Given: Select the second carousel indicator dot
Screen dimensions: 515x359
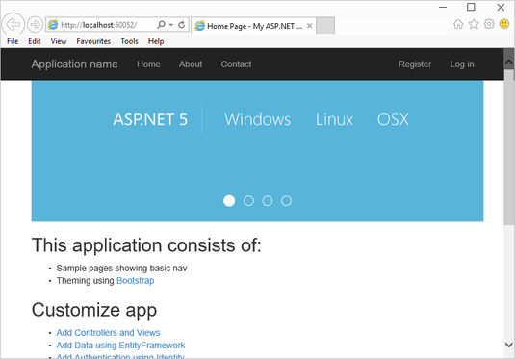Looking at the screenshot, I should [248, 201].
